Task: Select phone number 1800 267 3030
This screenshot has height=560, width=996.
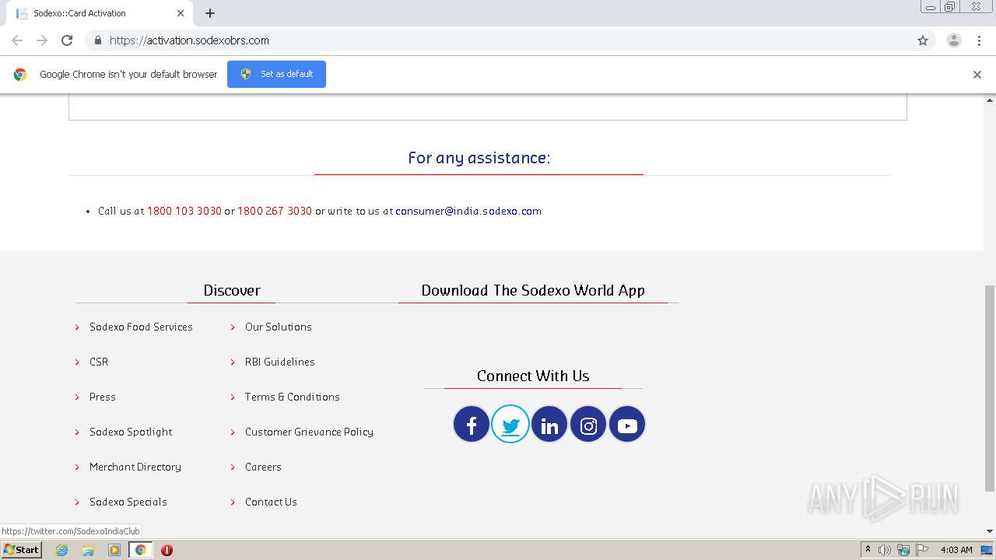Action: 275,212
